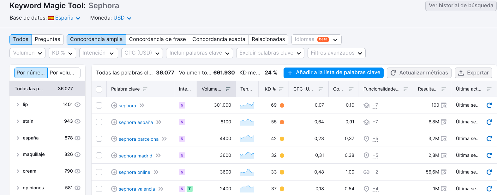497x195 pixels.
Task: Expand the lip keyword group
Action: 18,104
